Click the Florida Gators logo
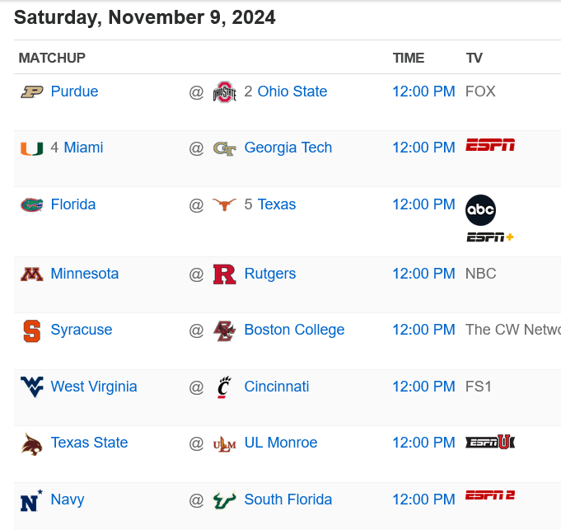This screenshot has height=530, width=561. [x=32, y=204]
